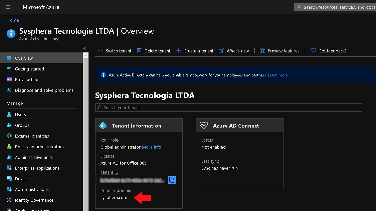Click the Microsoft Azure logo text
376x211 pixels.
point(41,7)
